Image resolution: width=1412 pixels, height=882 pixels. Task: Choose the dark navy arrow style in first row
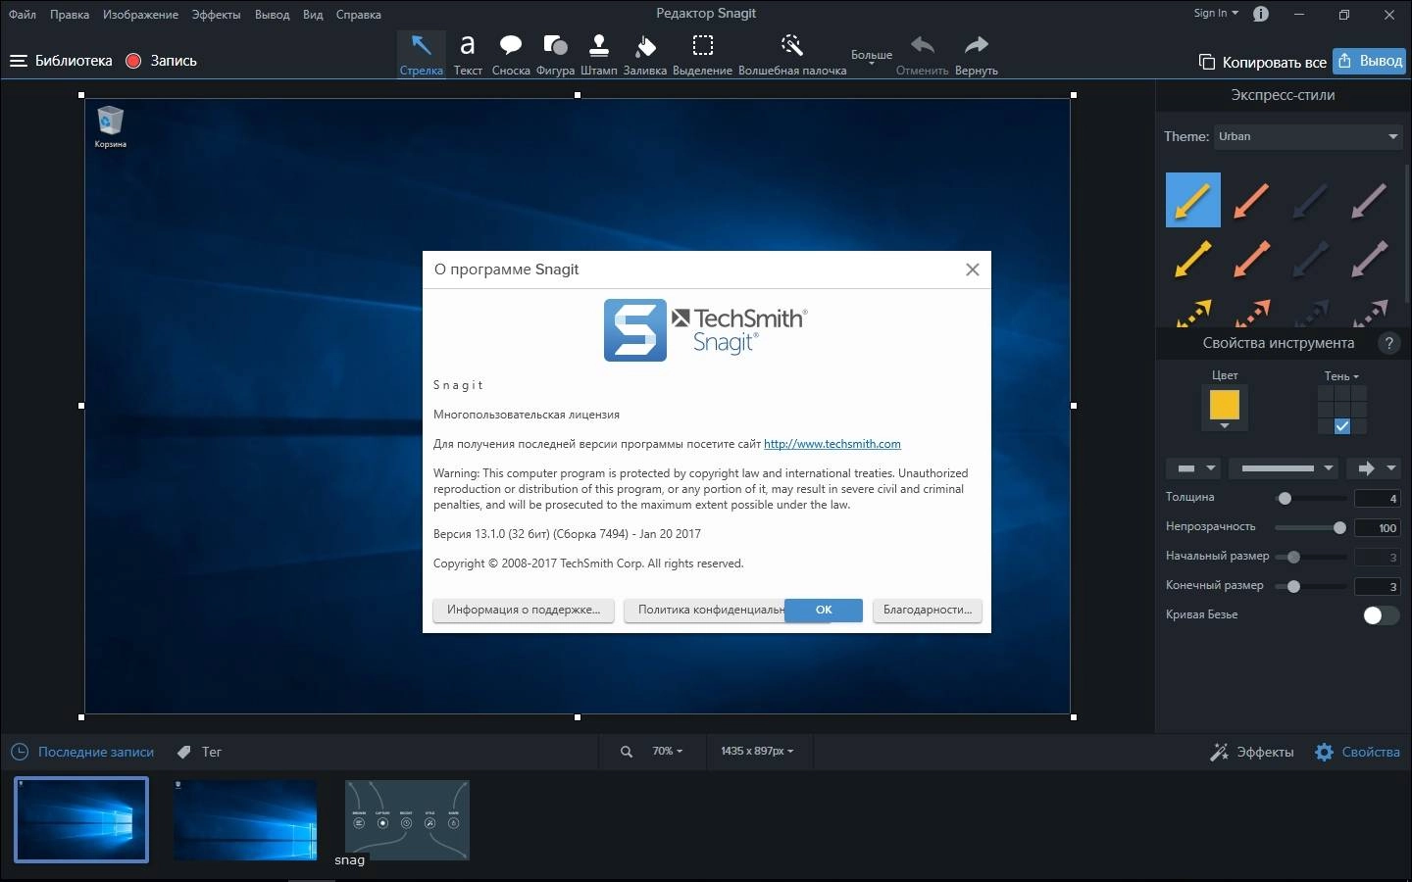pyautogui.click(x=1310, y=200)
